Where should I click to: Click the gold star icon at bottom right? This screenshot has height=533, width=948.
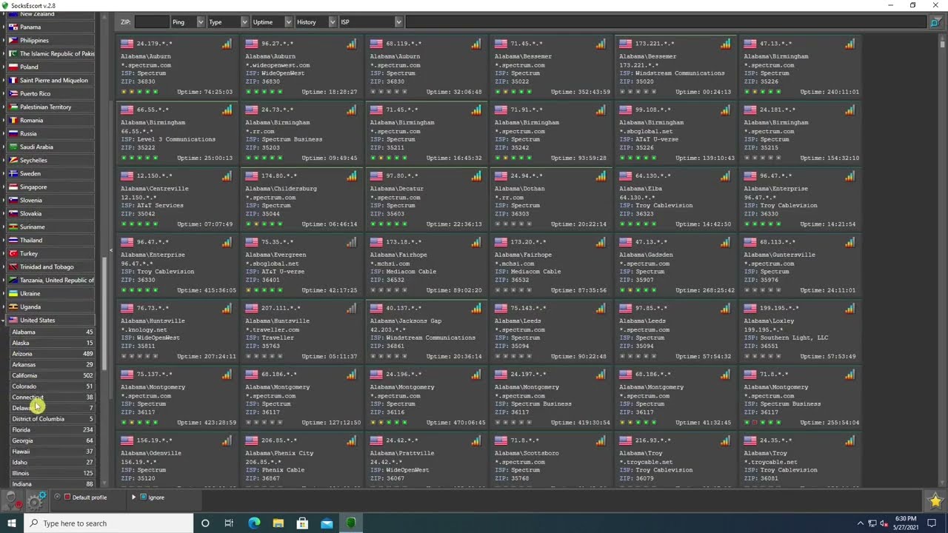pyautogui.click(x=935, y=501)
